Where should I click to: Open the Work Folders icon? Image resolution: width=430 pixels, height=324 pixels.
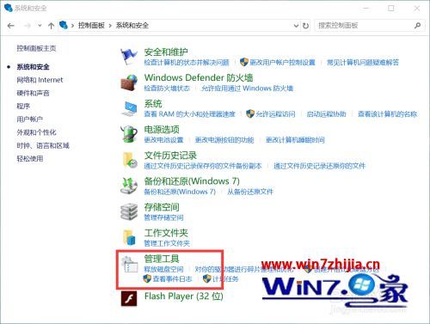coord(129,237)
